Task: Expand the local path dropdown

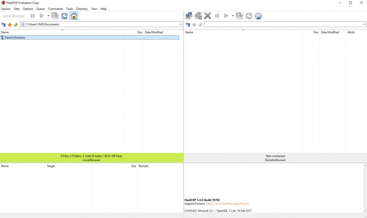Action: pyautogui.click(x=180, y=24)
